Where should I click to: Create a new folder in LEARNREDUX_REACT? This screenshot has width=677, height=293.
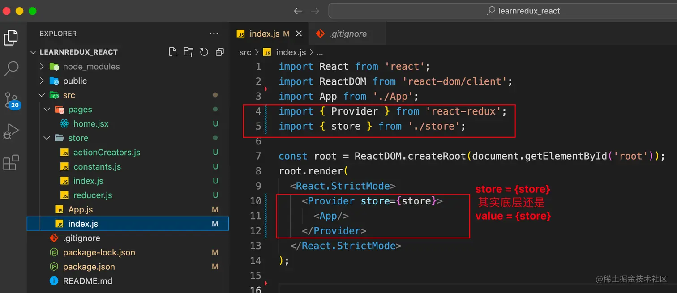[189, 52]
